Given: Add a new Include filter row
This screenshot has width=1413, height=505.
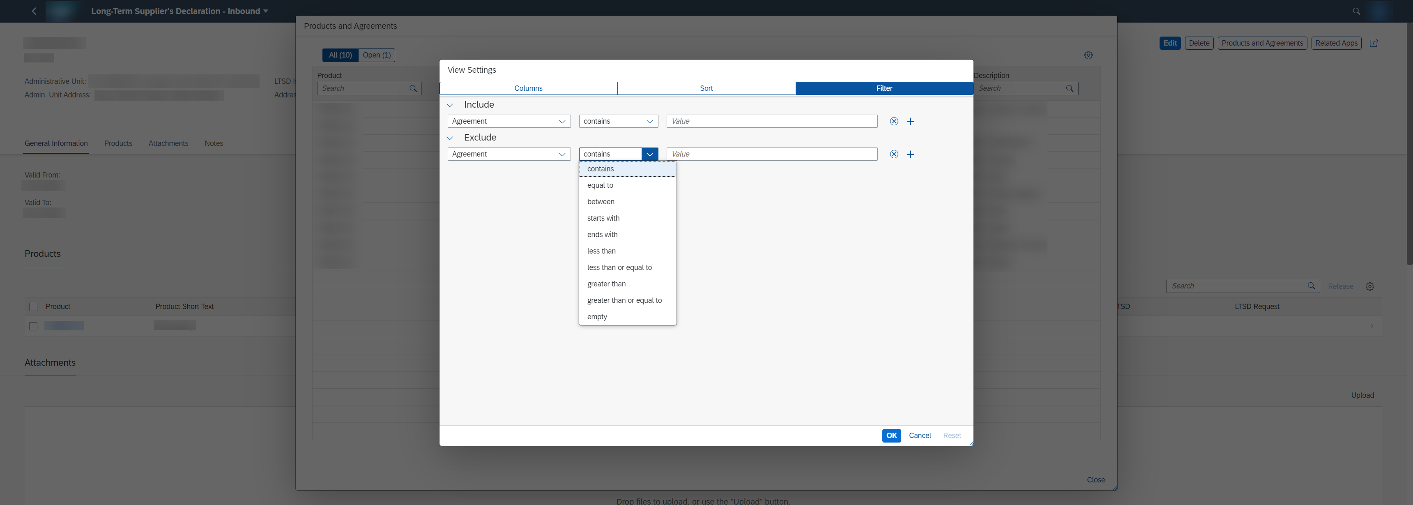Looking at the screenshot, I should pyautogui.click(x=911, y=121).
